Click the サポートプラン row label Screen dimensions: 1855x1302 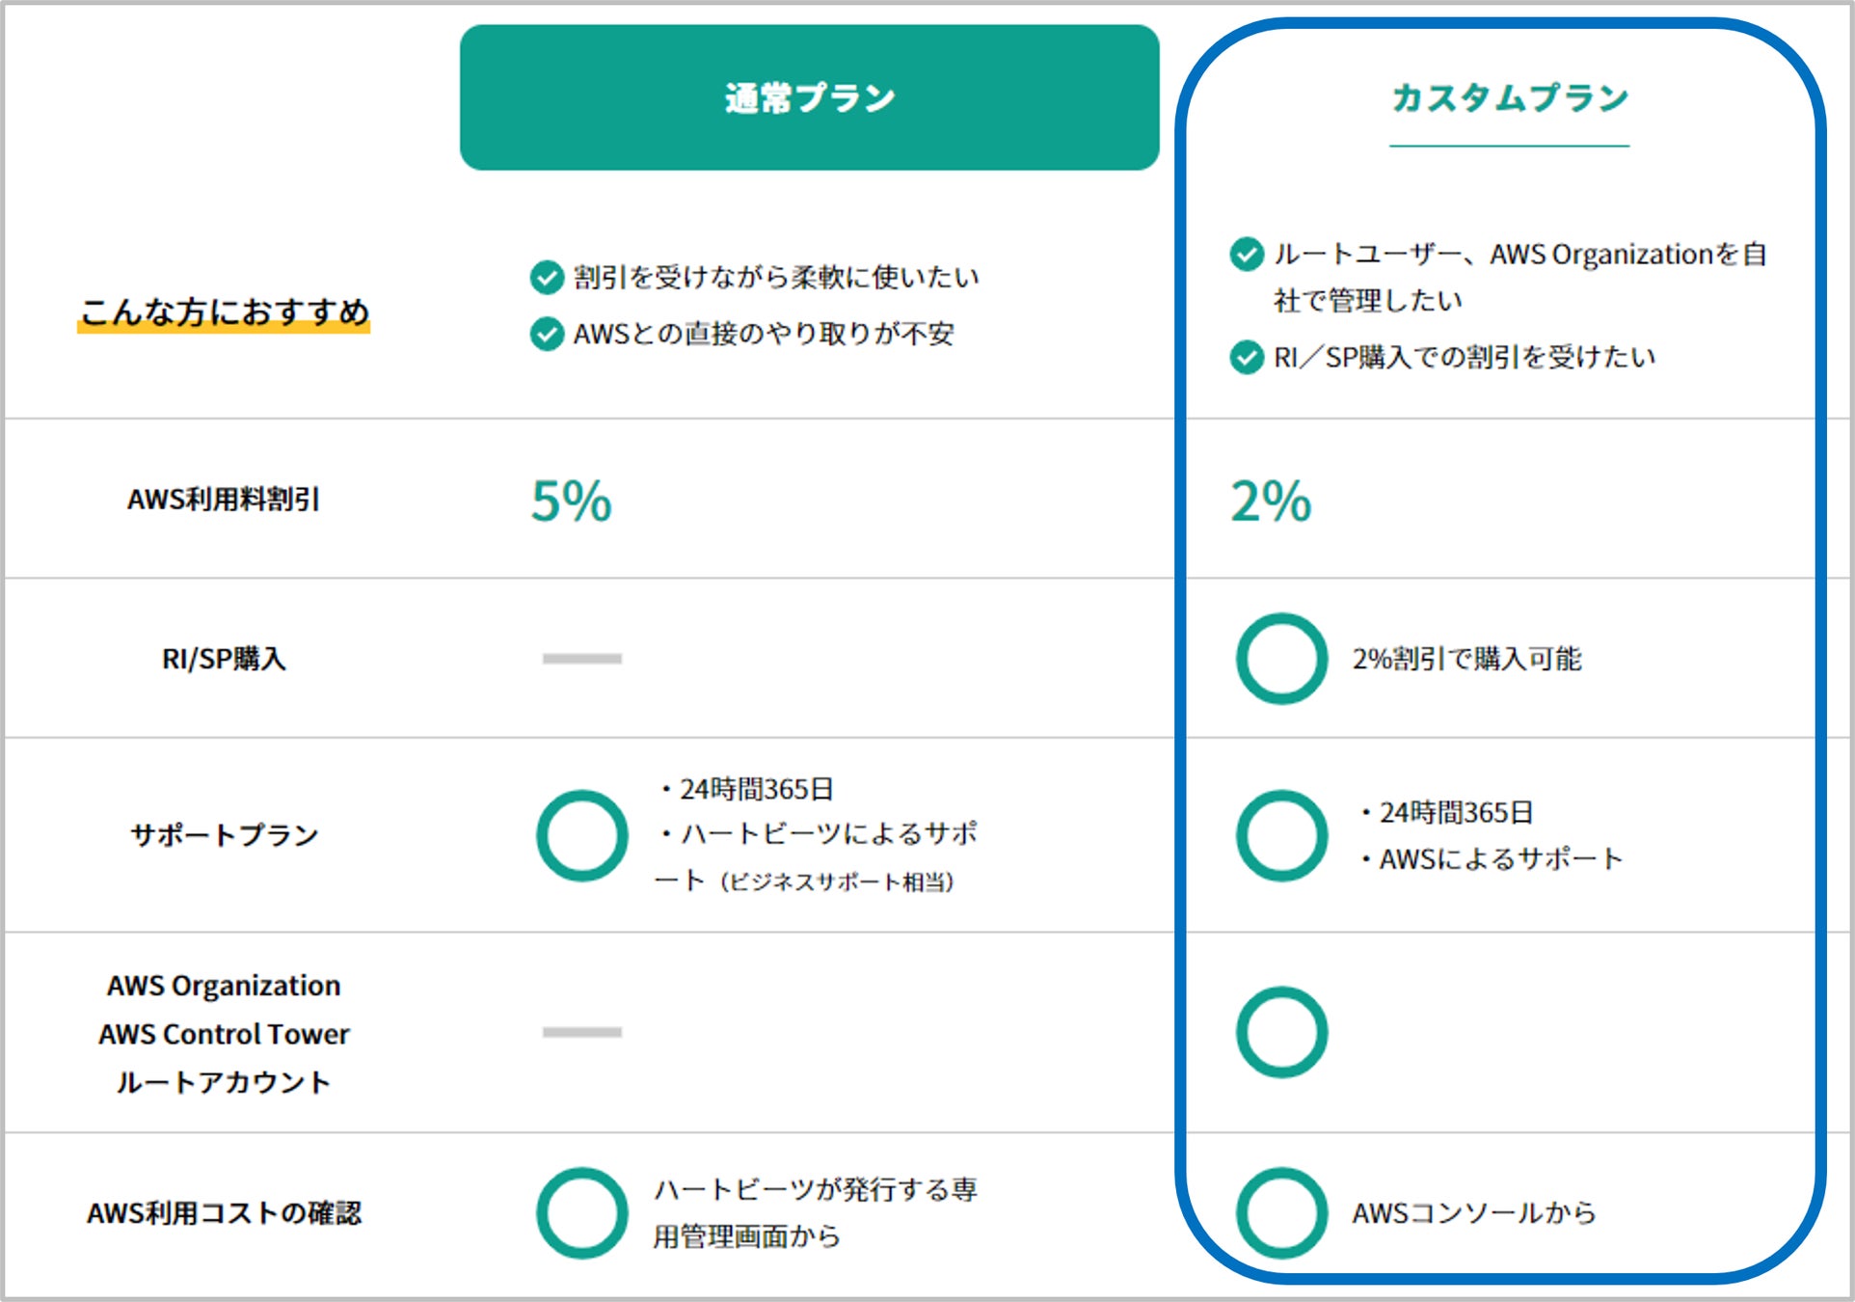[x=224, y=835]
